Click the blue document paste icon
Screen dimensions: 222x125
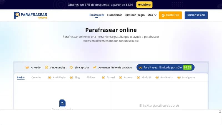[62, 103]
